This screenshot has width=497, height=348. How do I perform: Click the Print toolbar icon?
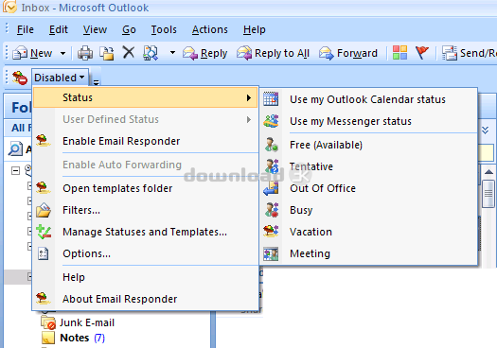[85, 53]
